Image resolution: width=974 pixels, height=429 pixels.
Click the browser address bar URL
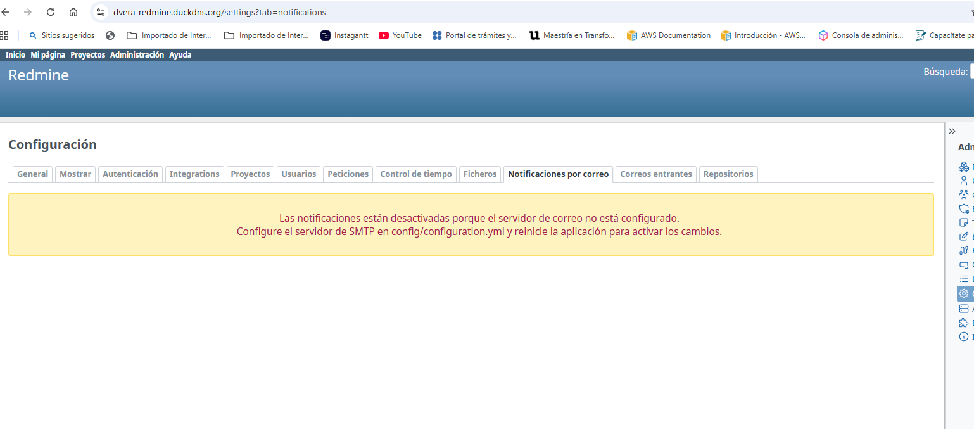tap(220, 12)
